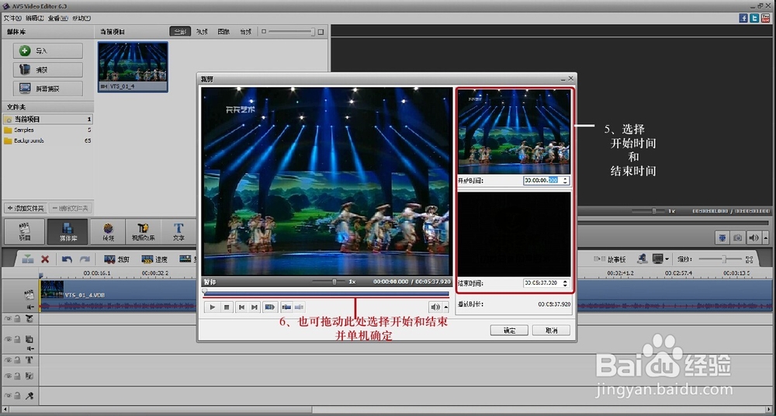The height and width of the screenshot is (416, 776).
Task: Click the snapshot camera icon under preview
Action: tap(737, 237)
